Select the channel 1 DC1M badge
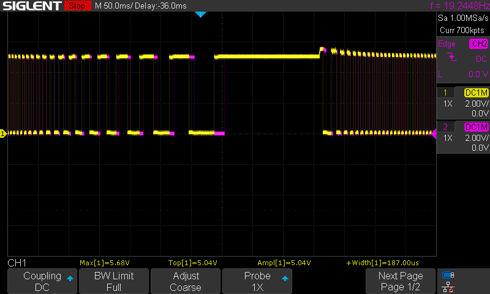Screen dimensions: 490x294 (477, 92)
